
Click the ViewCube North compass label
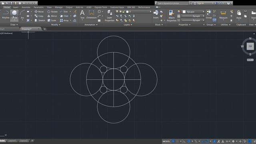(x=250, y=38)
